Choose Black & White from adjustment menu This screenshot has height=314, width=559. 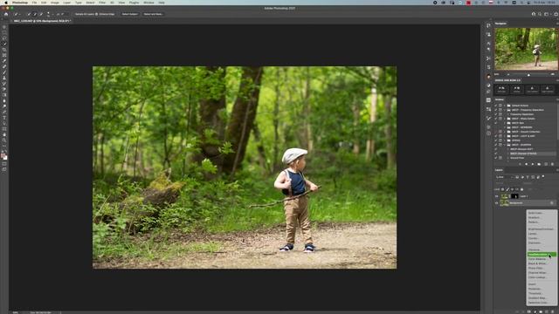coord(542,263)
